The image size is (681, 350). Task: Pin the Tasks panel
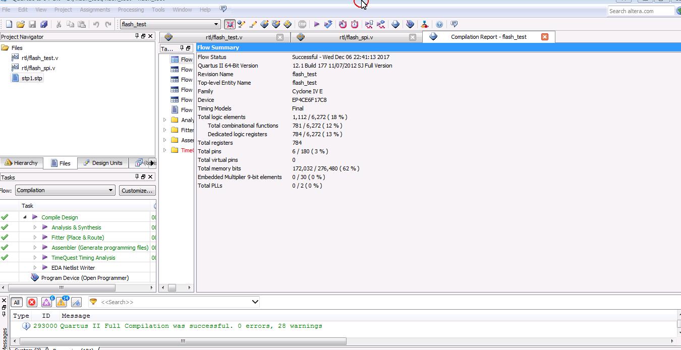137,177
